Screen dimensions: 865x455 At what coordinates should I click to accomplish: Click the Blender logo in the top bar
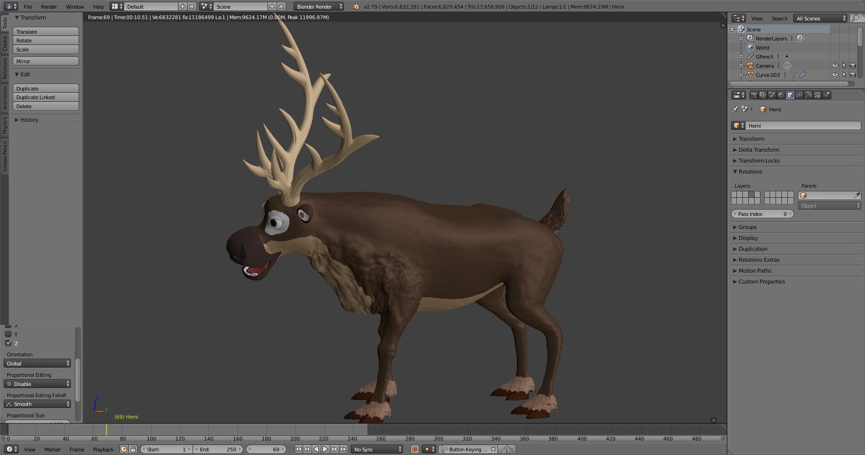click(x=356, y=6)
